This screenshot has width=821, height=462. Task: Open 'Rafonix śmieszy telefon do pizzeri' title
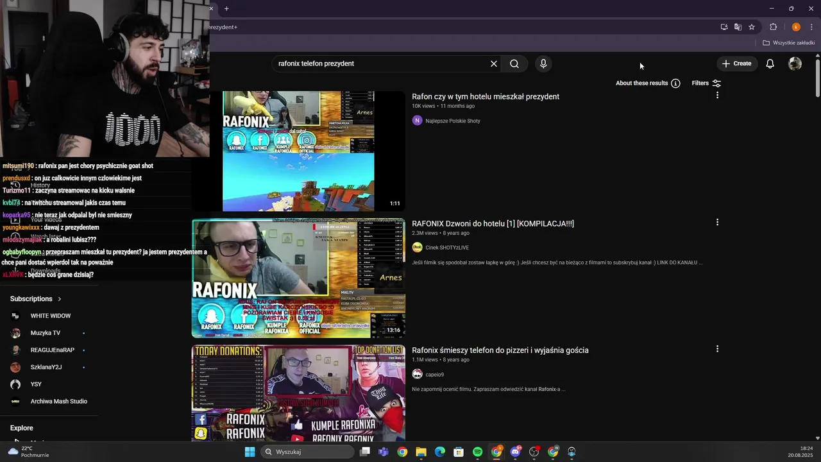point(500,350)
